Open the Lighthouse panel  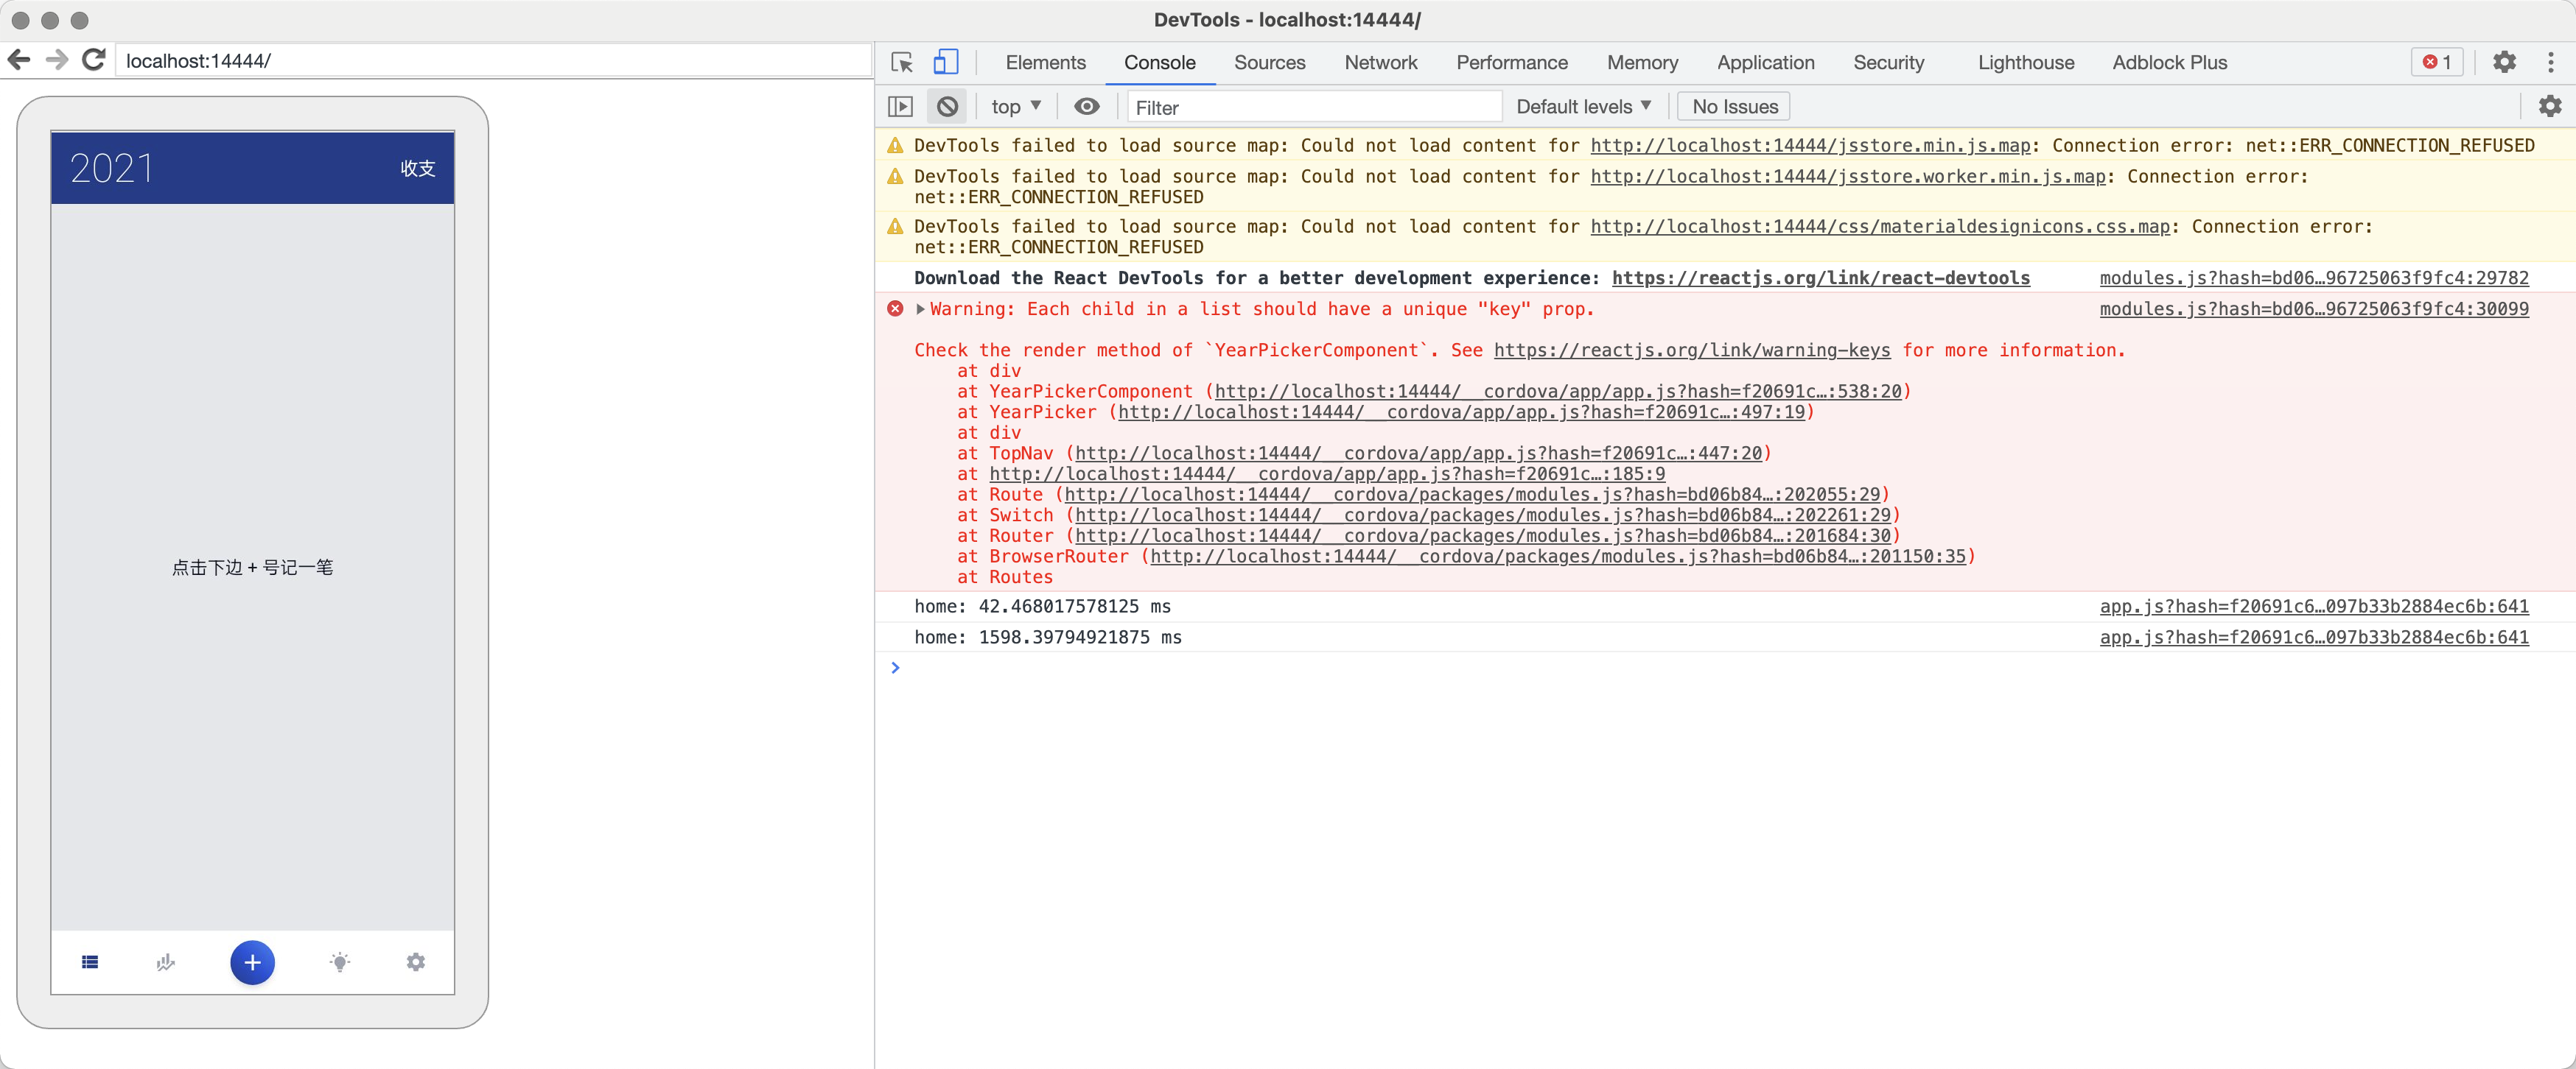point(2025,62)
